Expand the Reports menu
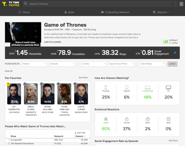 click(x=161, y=12)
